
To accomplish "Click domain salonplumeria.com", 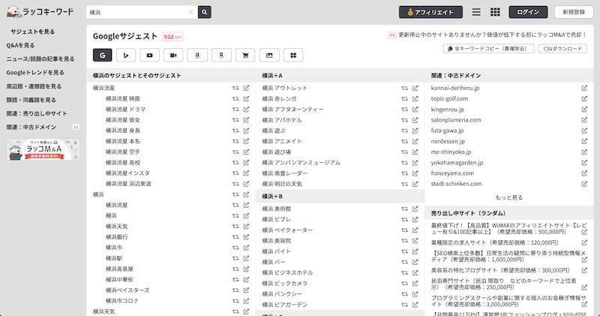I will [x=456, y=120].
